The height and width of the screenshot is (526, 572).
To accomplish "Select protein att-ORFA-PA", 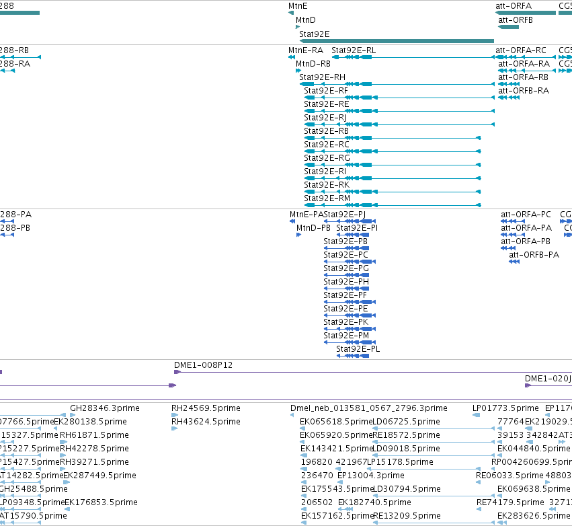I will point(526,228).
